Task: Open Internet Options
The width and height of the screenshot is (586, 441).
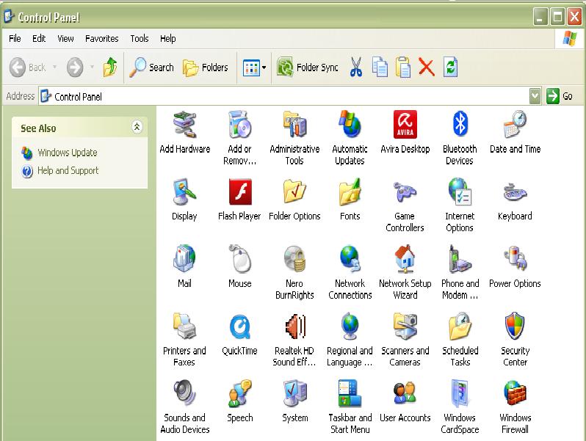Action: [x=460, y=205]
